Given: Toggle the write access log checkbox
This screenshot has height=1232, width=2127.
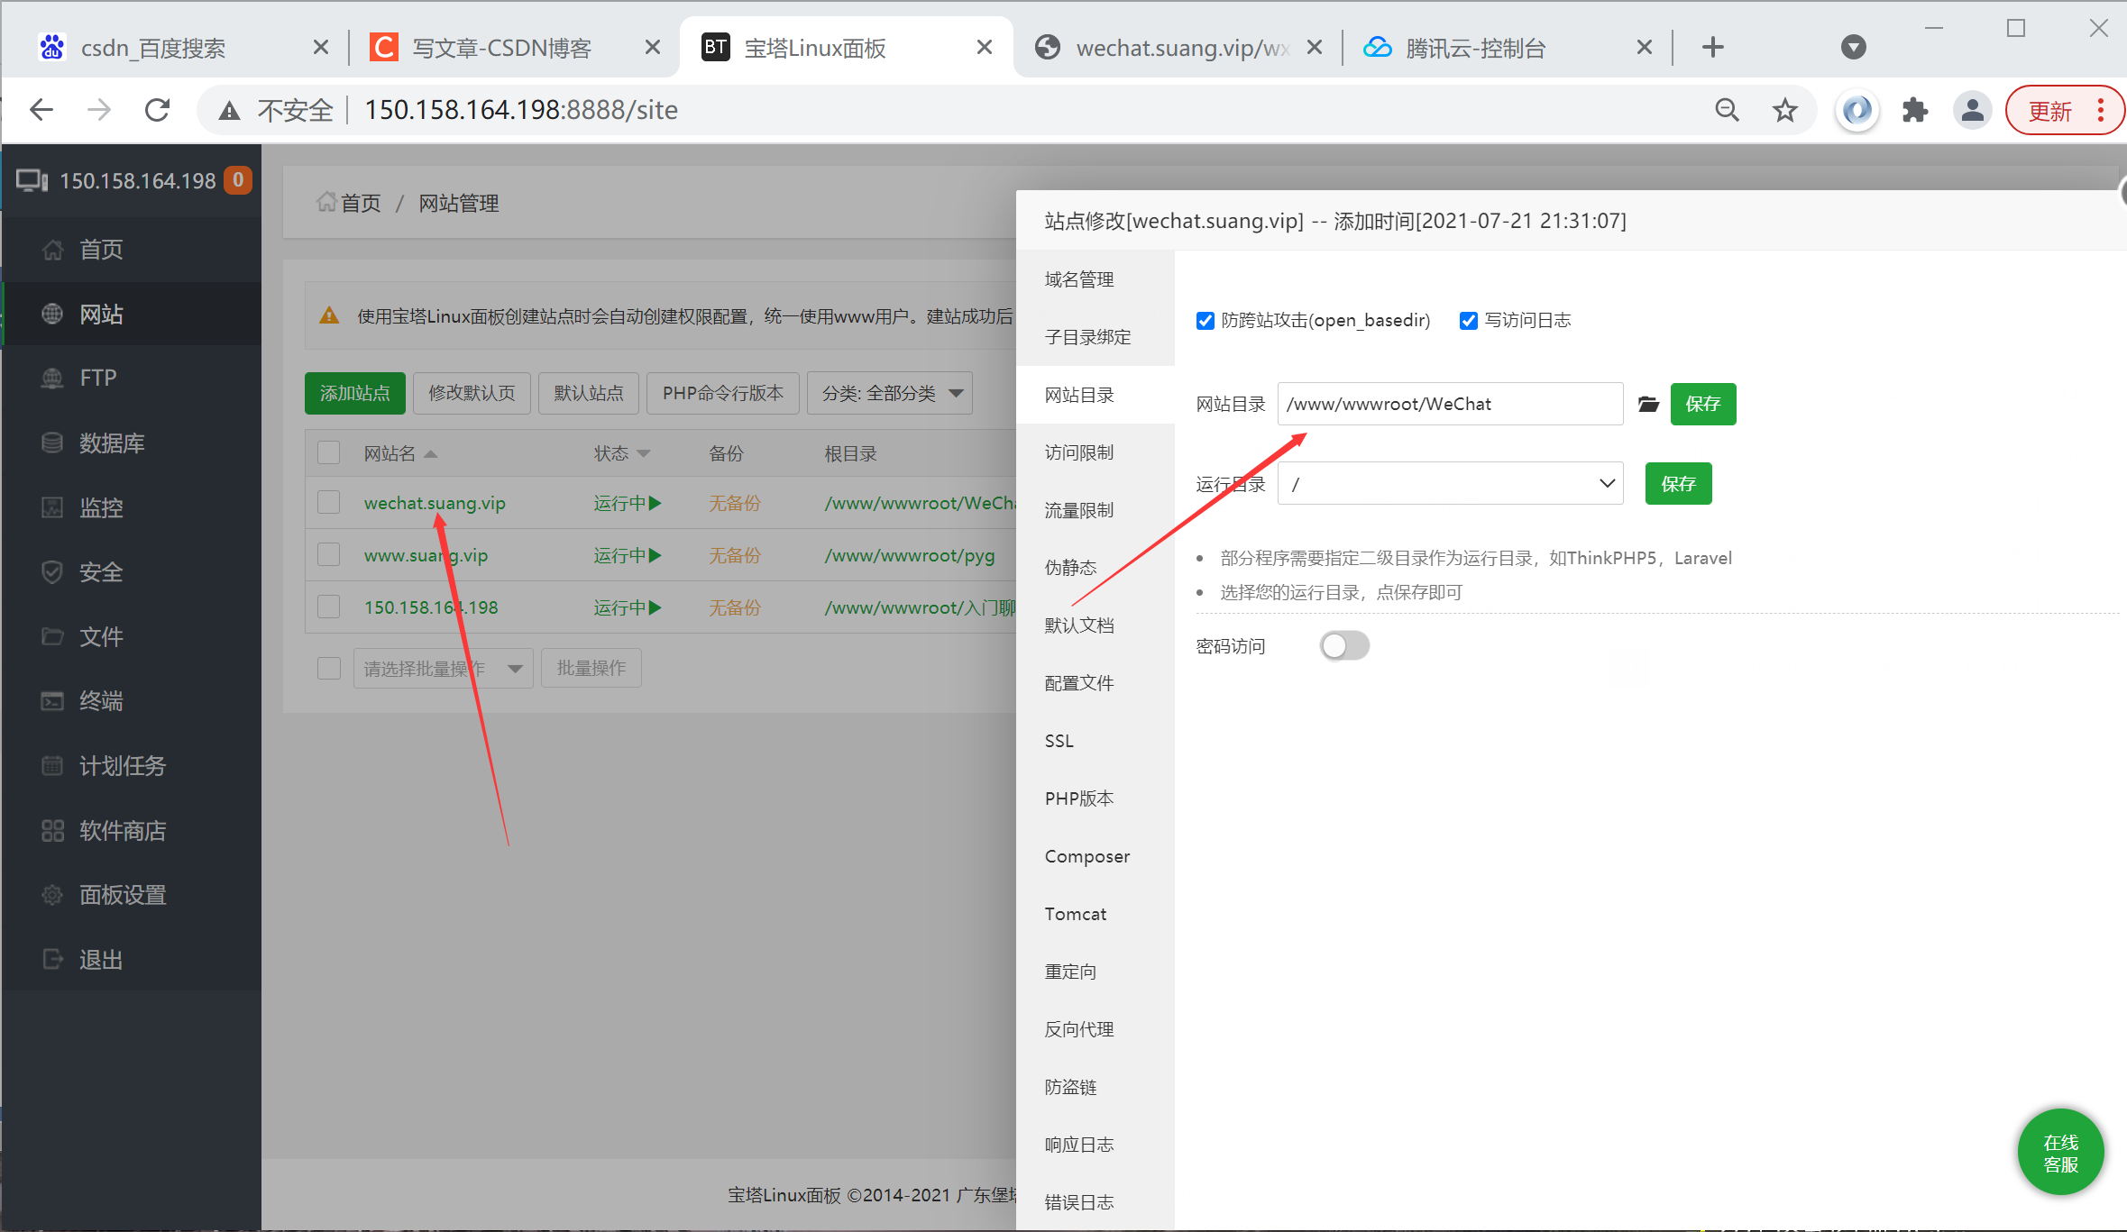Looking at the screenshot, I should point(1469,321).
